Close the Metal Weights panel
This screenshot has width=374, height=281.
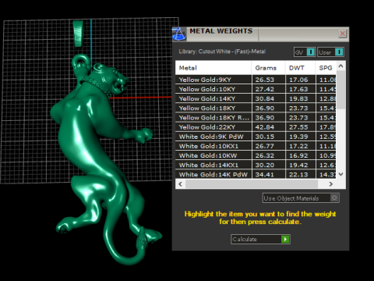(343, 34)
